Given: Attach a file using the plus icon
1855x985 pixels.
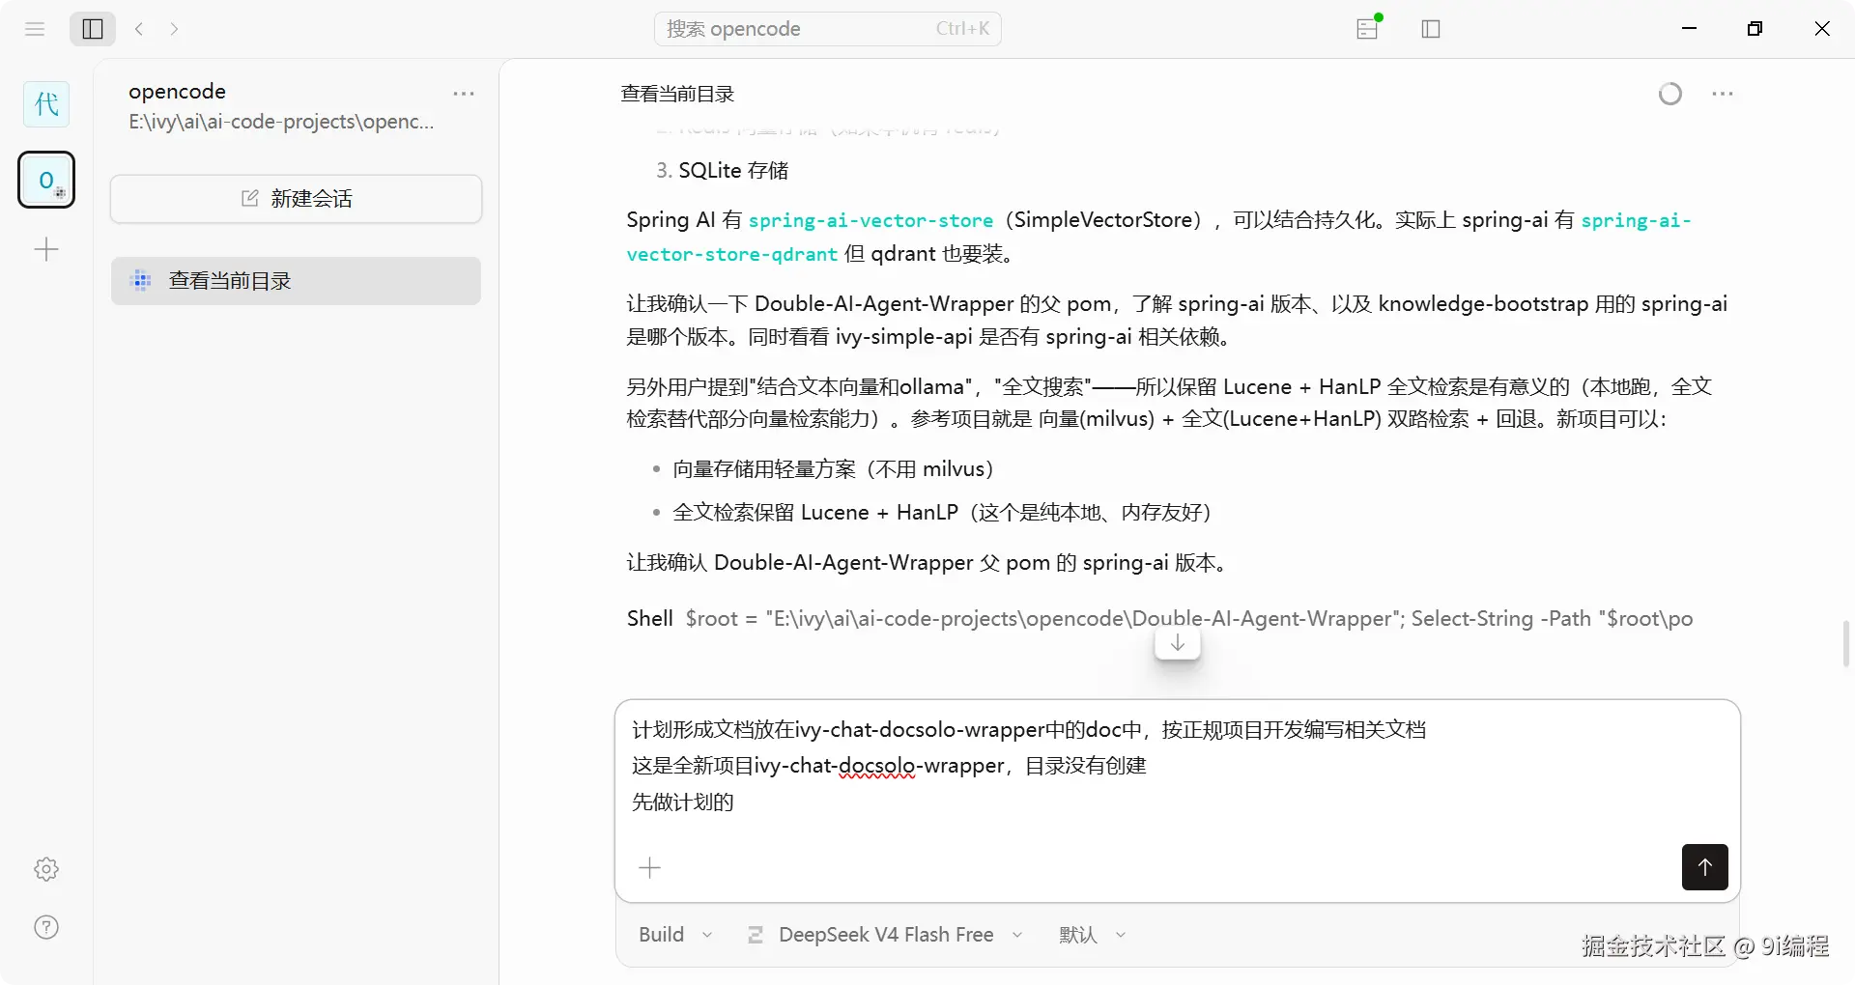Looking at the screenshot, I should coord(650,868).
